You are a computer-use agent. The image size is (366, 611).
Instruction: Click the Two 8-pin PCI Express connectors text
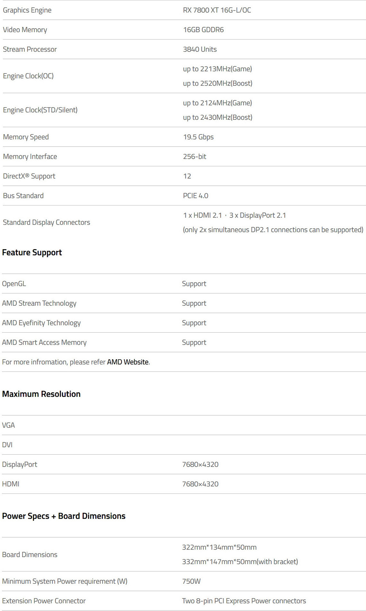coord(244,601)
